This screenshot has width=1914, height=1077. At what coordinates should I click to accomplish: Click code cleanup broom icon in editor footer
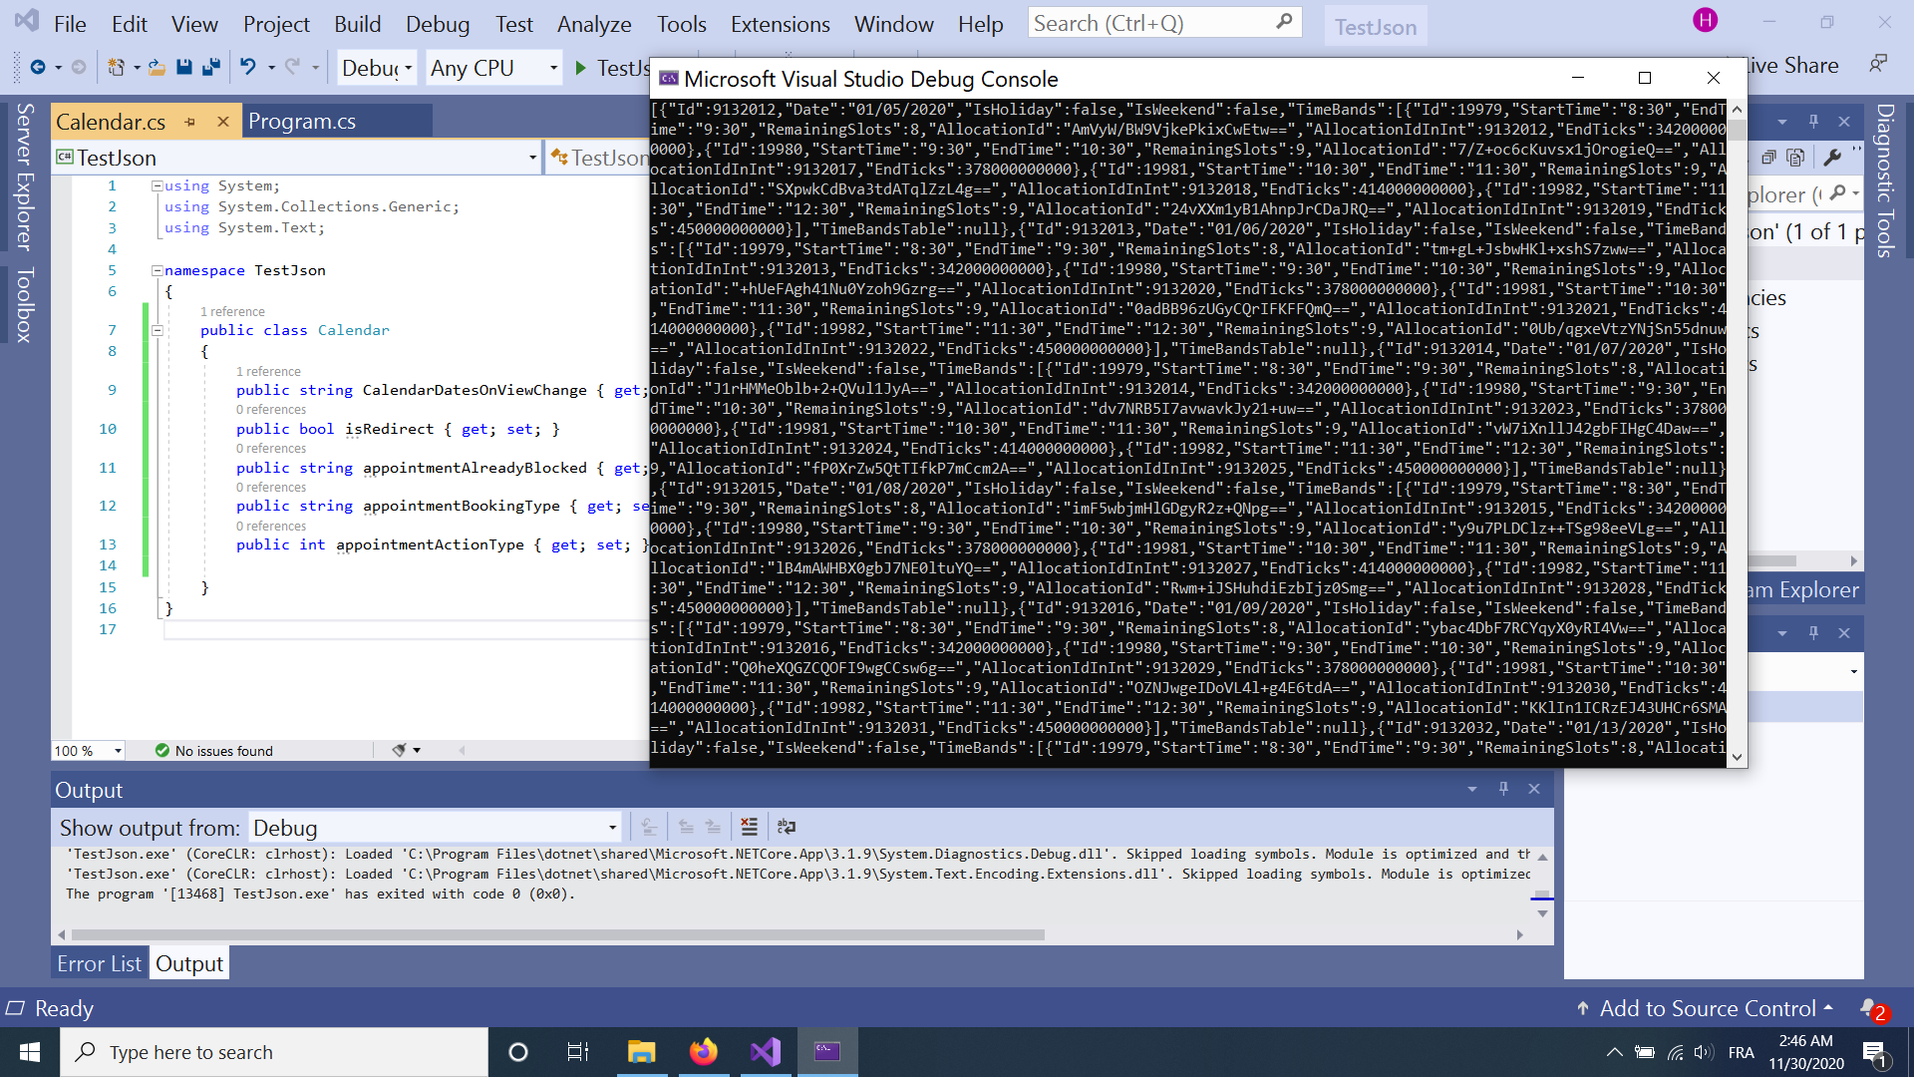pos(400,750)
